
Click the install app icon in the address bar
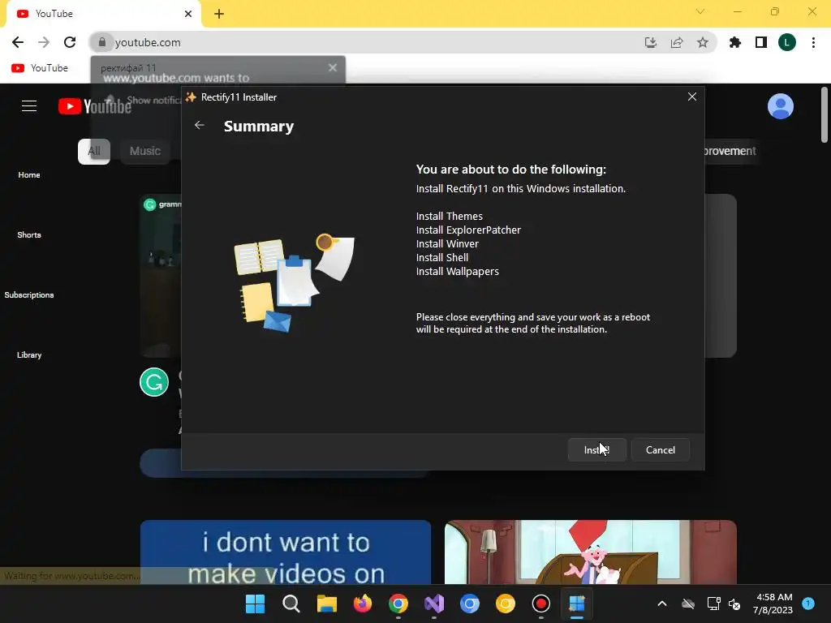[650, 42]
